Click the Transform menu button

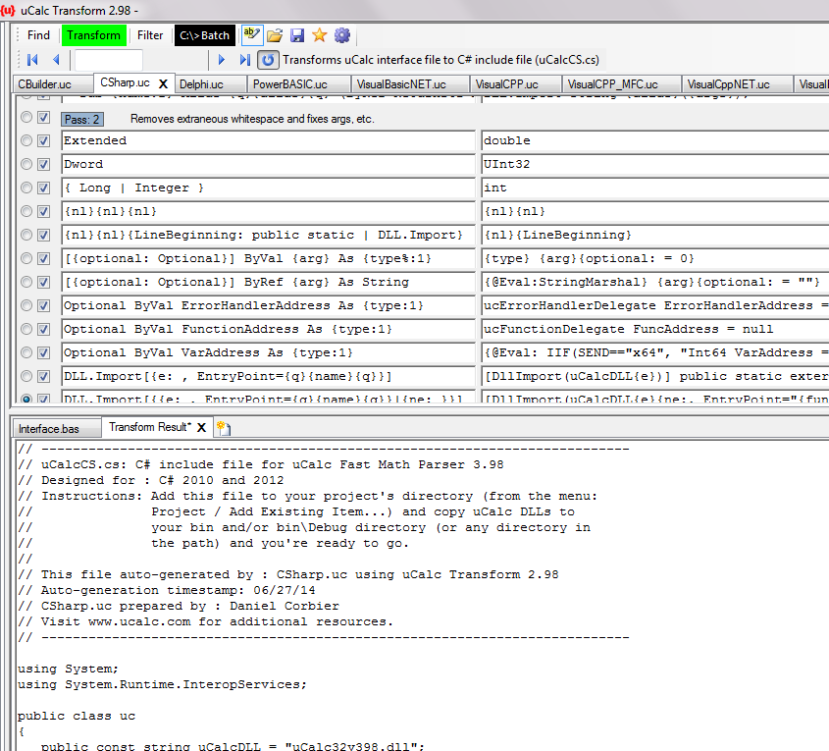94,34
